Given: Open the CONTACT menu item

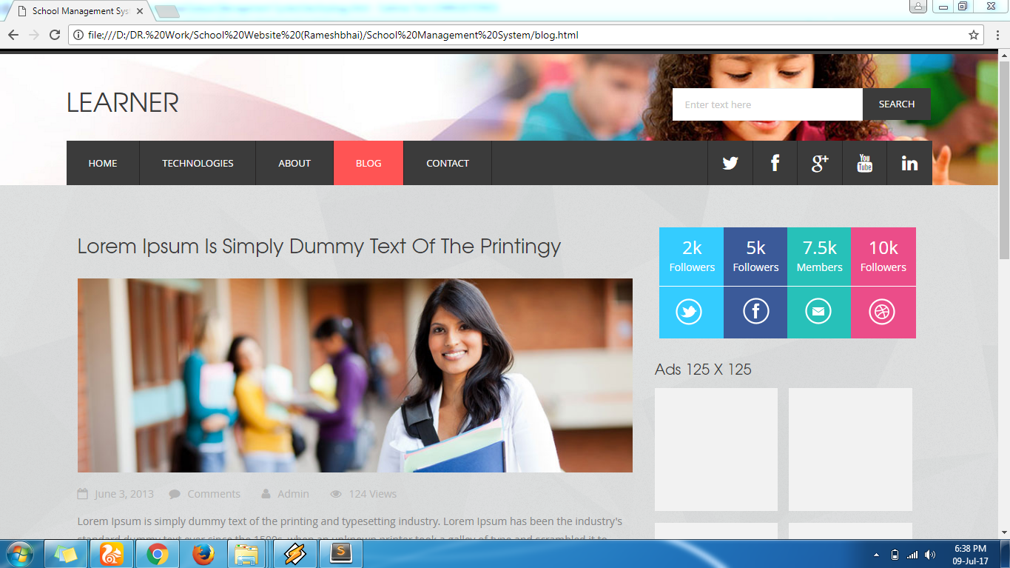Looking at the screenshot, I should pos(448,163).
